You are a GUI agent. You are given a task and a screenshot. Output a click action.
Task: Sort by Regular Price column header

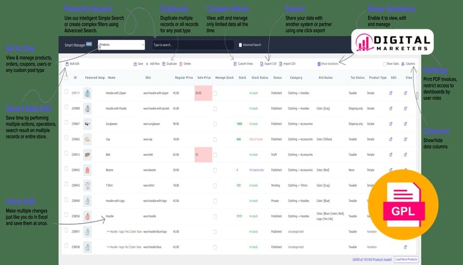click(x=182, y=78)
